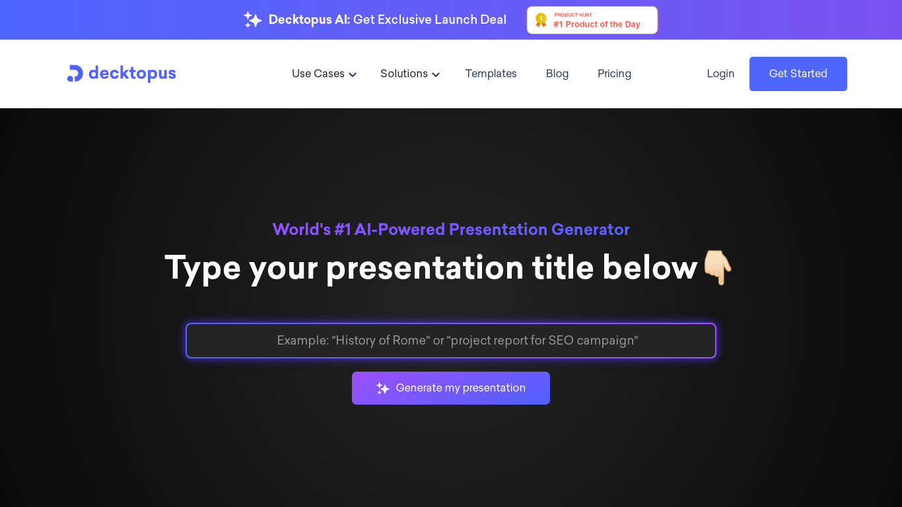Click the pointing-down hand emoji
The height and width of the screenshot is (507, 902).
pos(716,267)
